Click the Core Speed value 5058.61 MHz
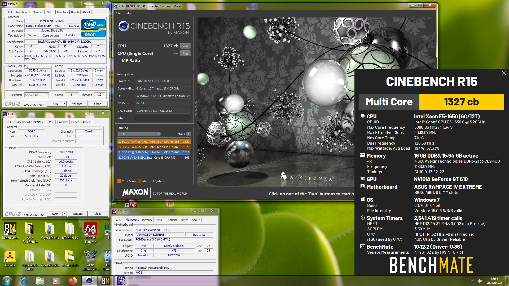Screen dimensions: 509x286 pyautogui.click(x=37, y=71)
